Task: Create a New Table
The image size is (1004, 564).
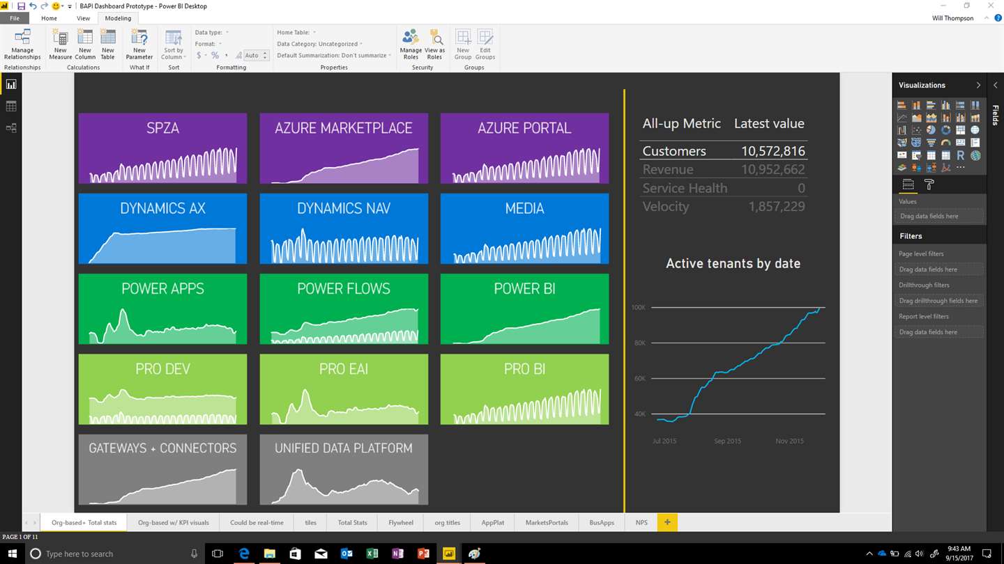Action: tap(107, 45)
